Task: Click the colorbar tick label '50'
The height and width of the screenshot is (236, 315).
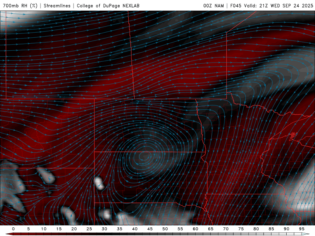Action: click(x=165, y=229)
